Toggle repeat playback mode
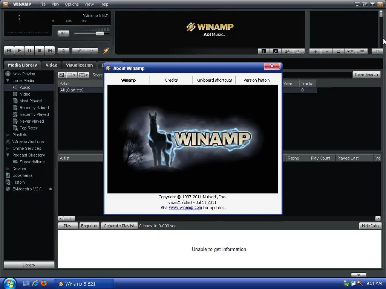The image size is (386, 289). (x=92, y=50)
